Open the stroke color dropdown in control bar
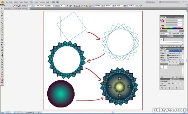 pyautogui.click(x=20, y=6)
